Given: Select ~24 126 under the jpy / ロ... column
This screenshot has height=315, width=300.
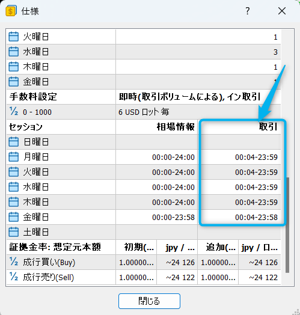Looking at the screenshot, I should (263, 262).
